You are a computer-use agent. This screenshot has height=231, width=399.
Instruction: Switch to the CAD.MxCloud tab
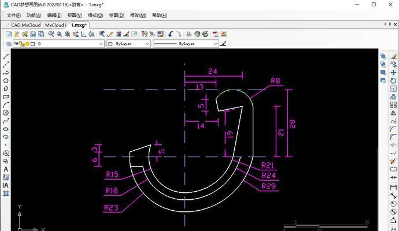point(25,25)
